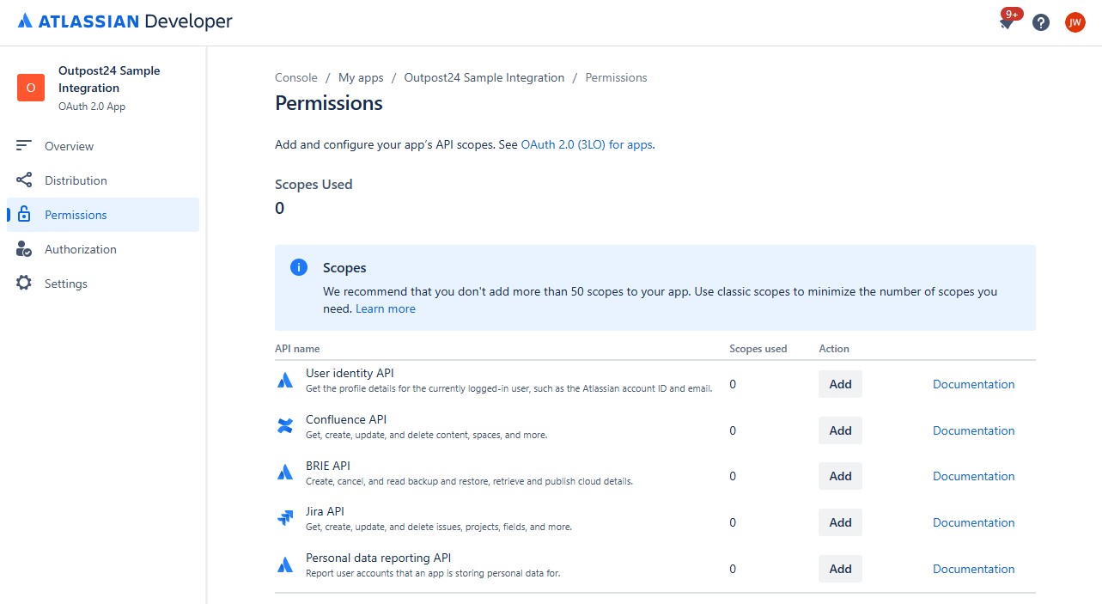Click the Outpost24 Sample Integration app icon
The width and height of the screenshot is (1102, 604).
click(x=30, y=87)
